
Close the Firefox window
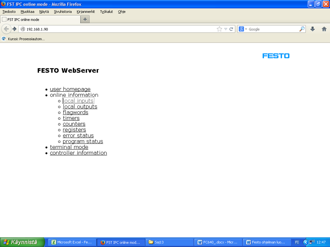tap(326, 4)
